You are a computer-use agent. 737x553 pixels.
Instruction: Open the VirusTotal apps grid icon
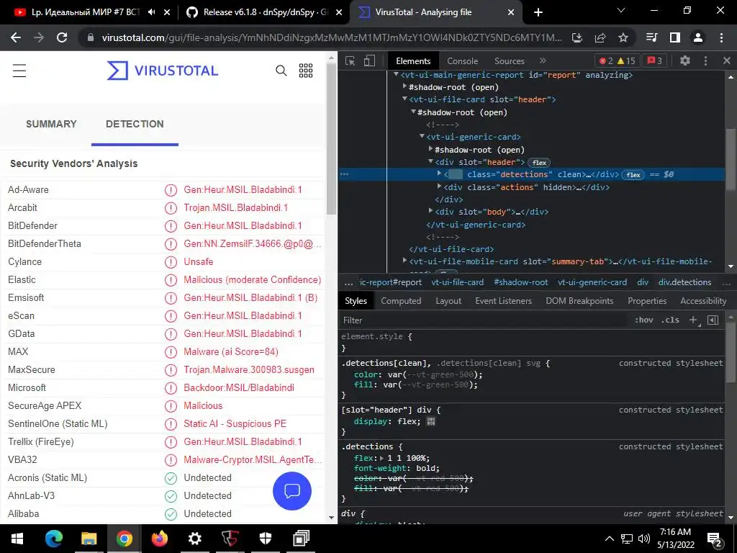306,71
